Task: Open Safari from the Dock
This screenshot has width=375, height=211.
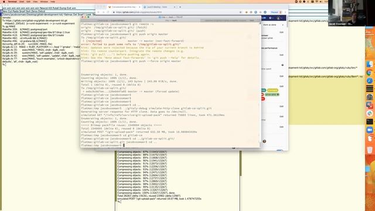Action: click(370, 81)
